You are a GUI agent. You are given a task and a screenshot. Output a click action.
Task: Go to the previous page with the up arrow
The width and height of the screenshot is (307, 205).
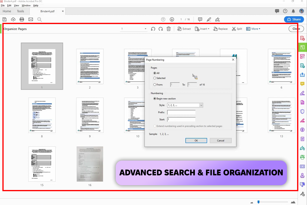point(163,20)
